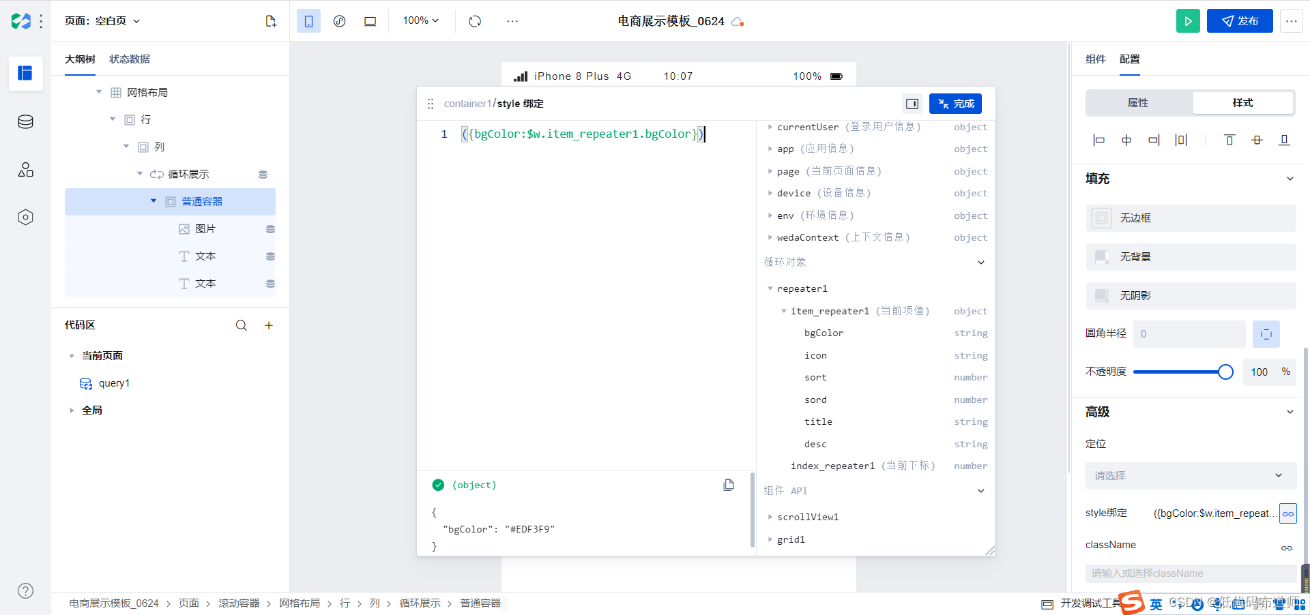Open the 无边框 border setting
The height and width of the screenshot is (615, 1310).
1191,218
